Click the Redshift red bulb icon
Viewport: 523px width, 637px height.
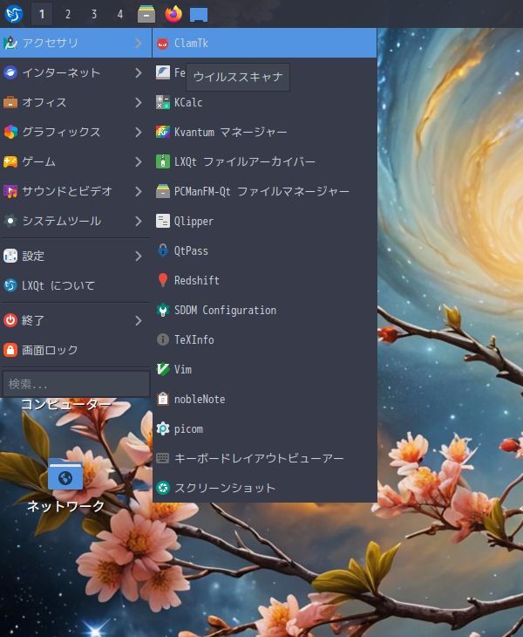click(x=163, y=280)
